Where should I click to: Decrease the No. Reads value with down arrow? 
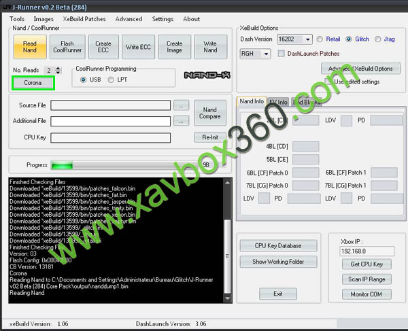(x=58, y=72)
